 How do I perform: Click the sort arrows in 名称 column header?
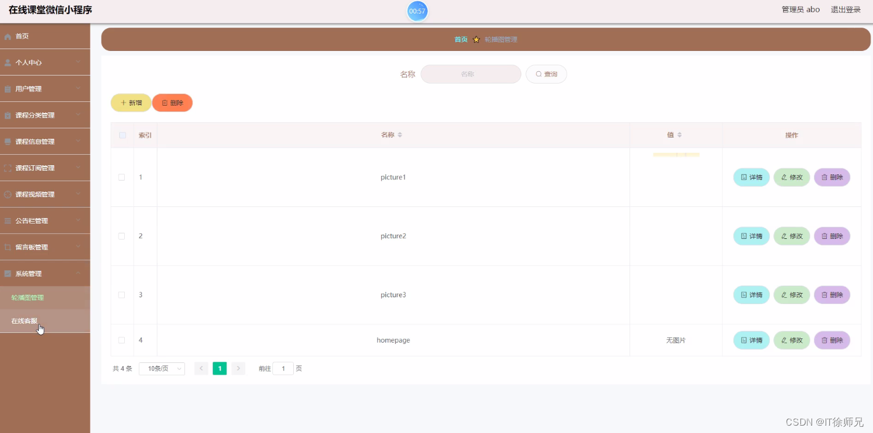(x=400, y=135)
